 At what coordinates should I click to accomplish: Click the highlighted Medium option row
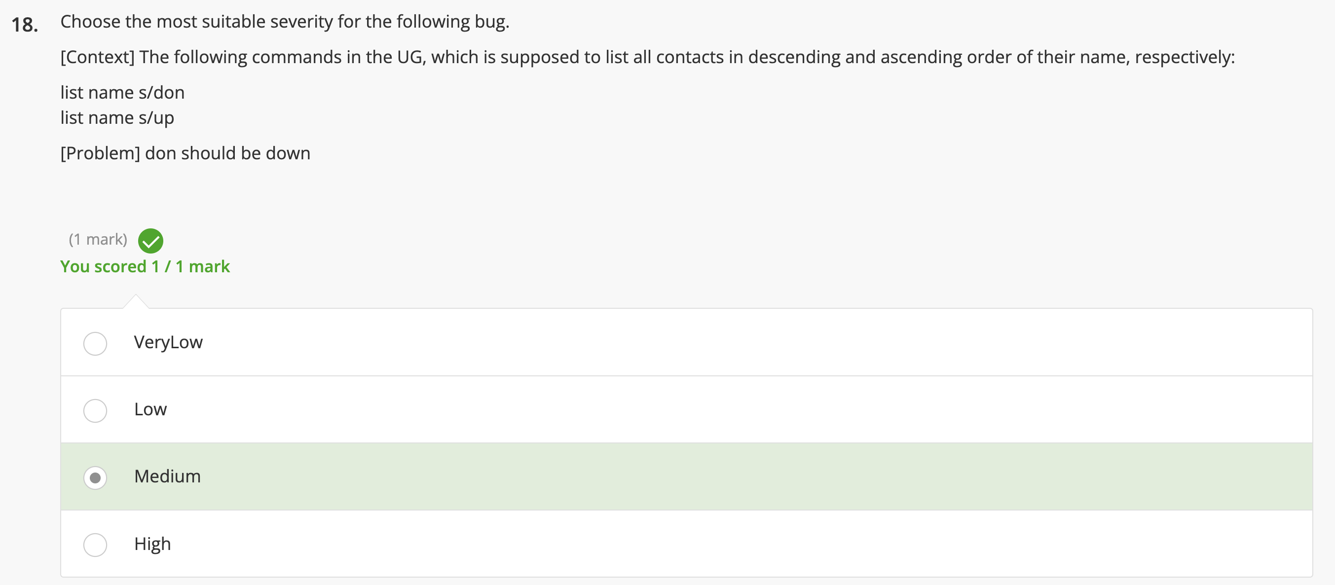point(622,476)
